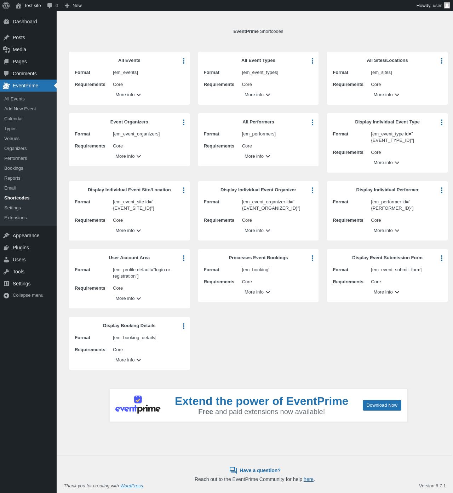Go to Add New Event in sidebar

click(28, 109)
